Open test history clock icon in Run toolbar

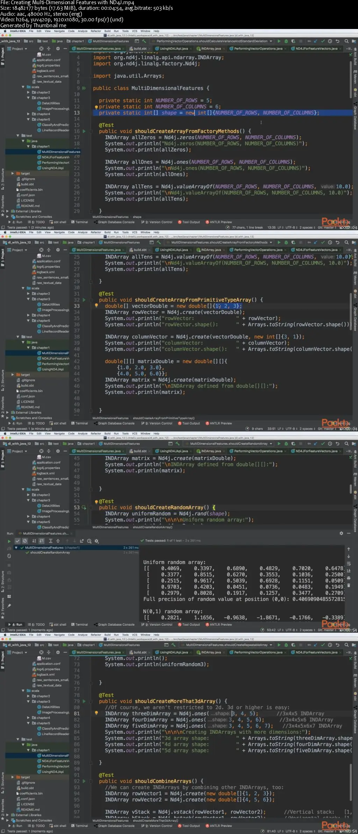click(x=89, y=541)
